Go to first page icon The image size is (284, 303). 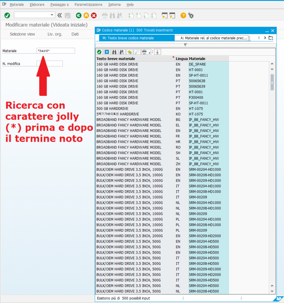point(131,15)
